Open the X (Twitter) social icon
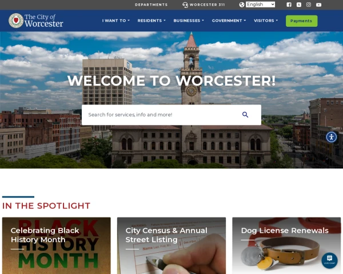 click(299, 5)
